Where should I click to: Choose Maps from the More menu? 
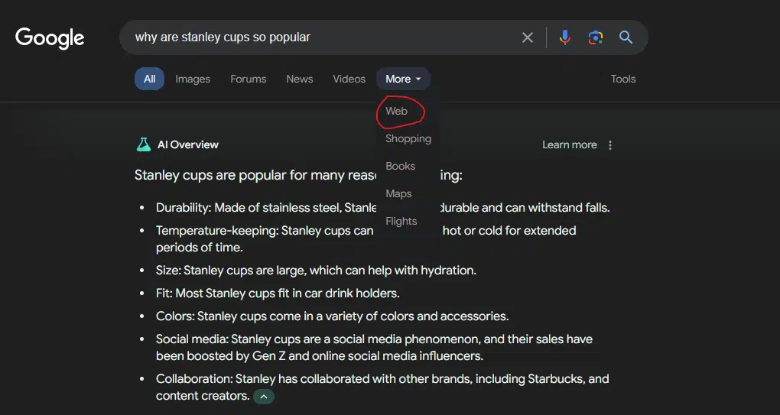pos(398,194)
